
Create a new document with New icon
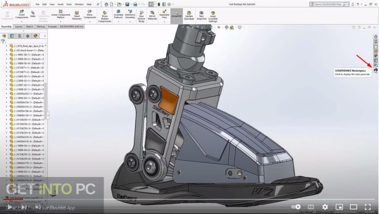112,4
